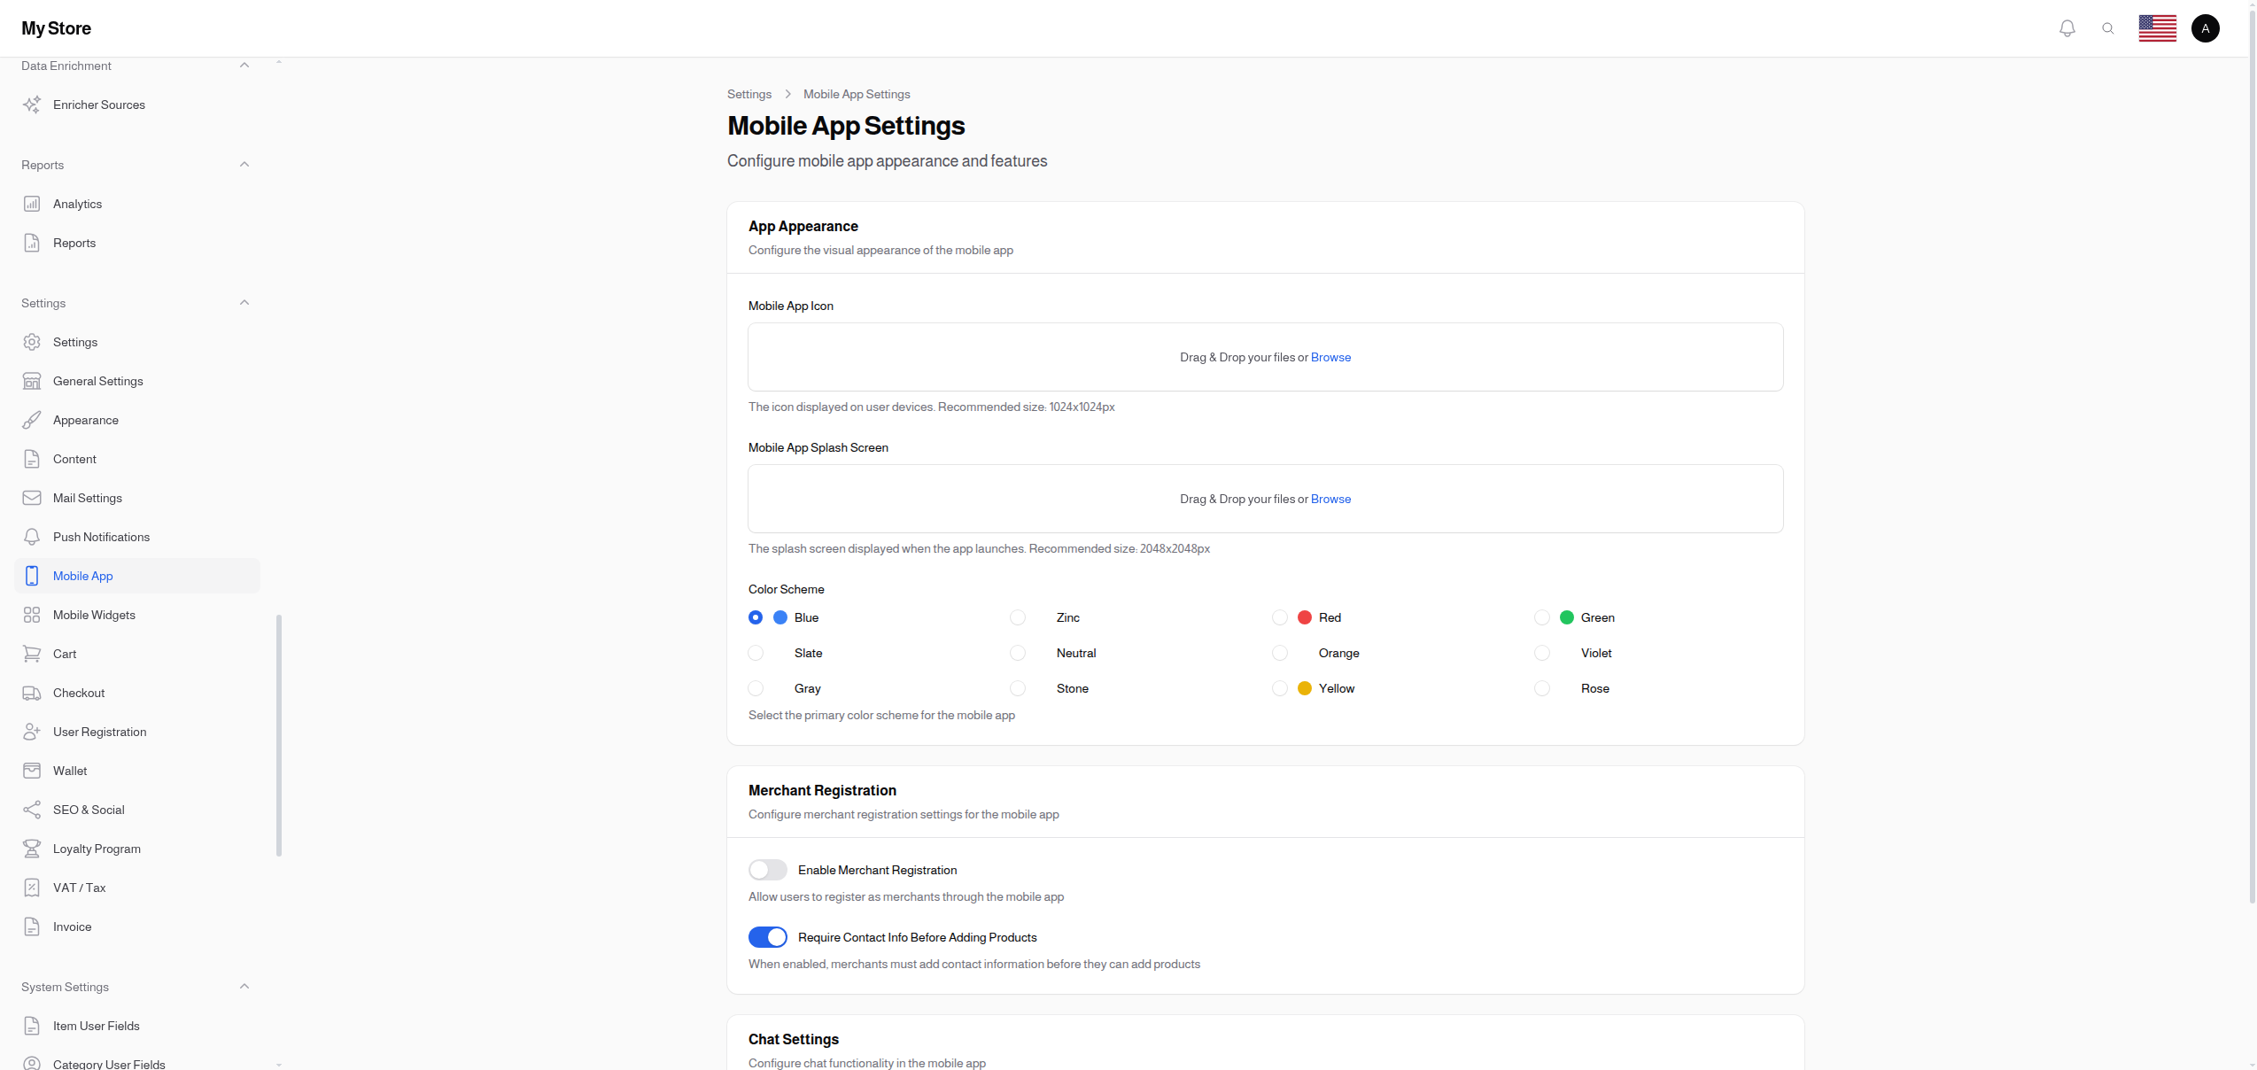2257x1070 pixels.
Task: Collapse the Settings section in the sidebar
Action: tap(244, 302)
